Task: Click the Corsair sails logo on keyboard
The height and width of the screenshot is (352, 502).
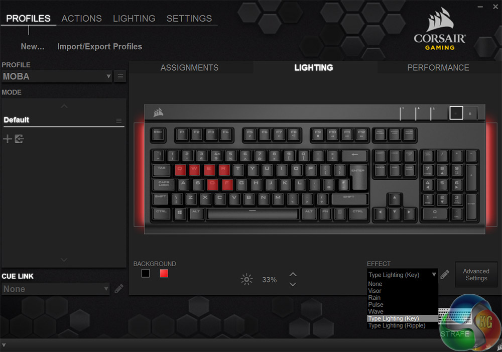Action: [158, 112]
